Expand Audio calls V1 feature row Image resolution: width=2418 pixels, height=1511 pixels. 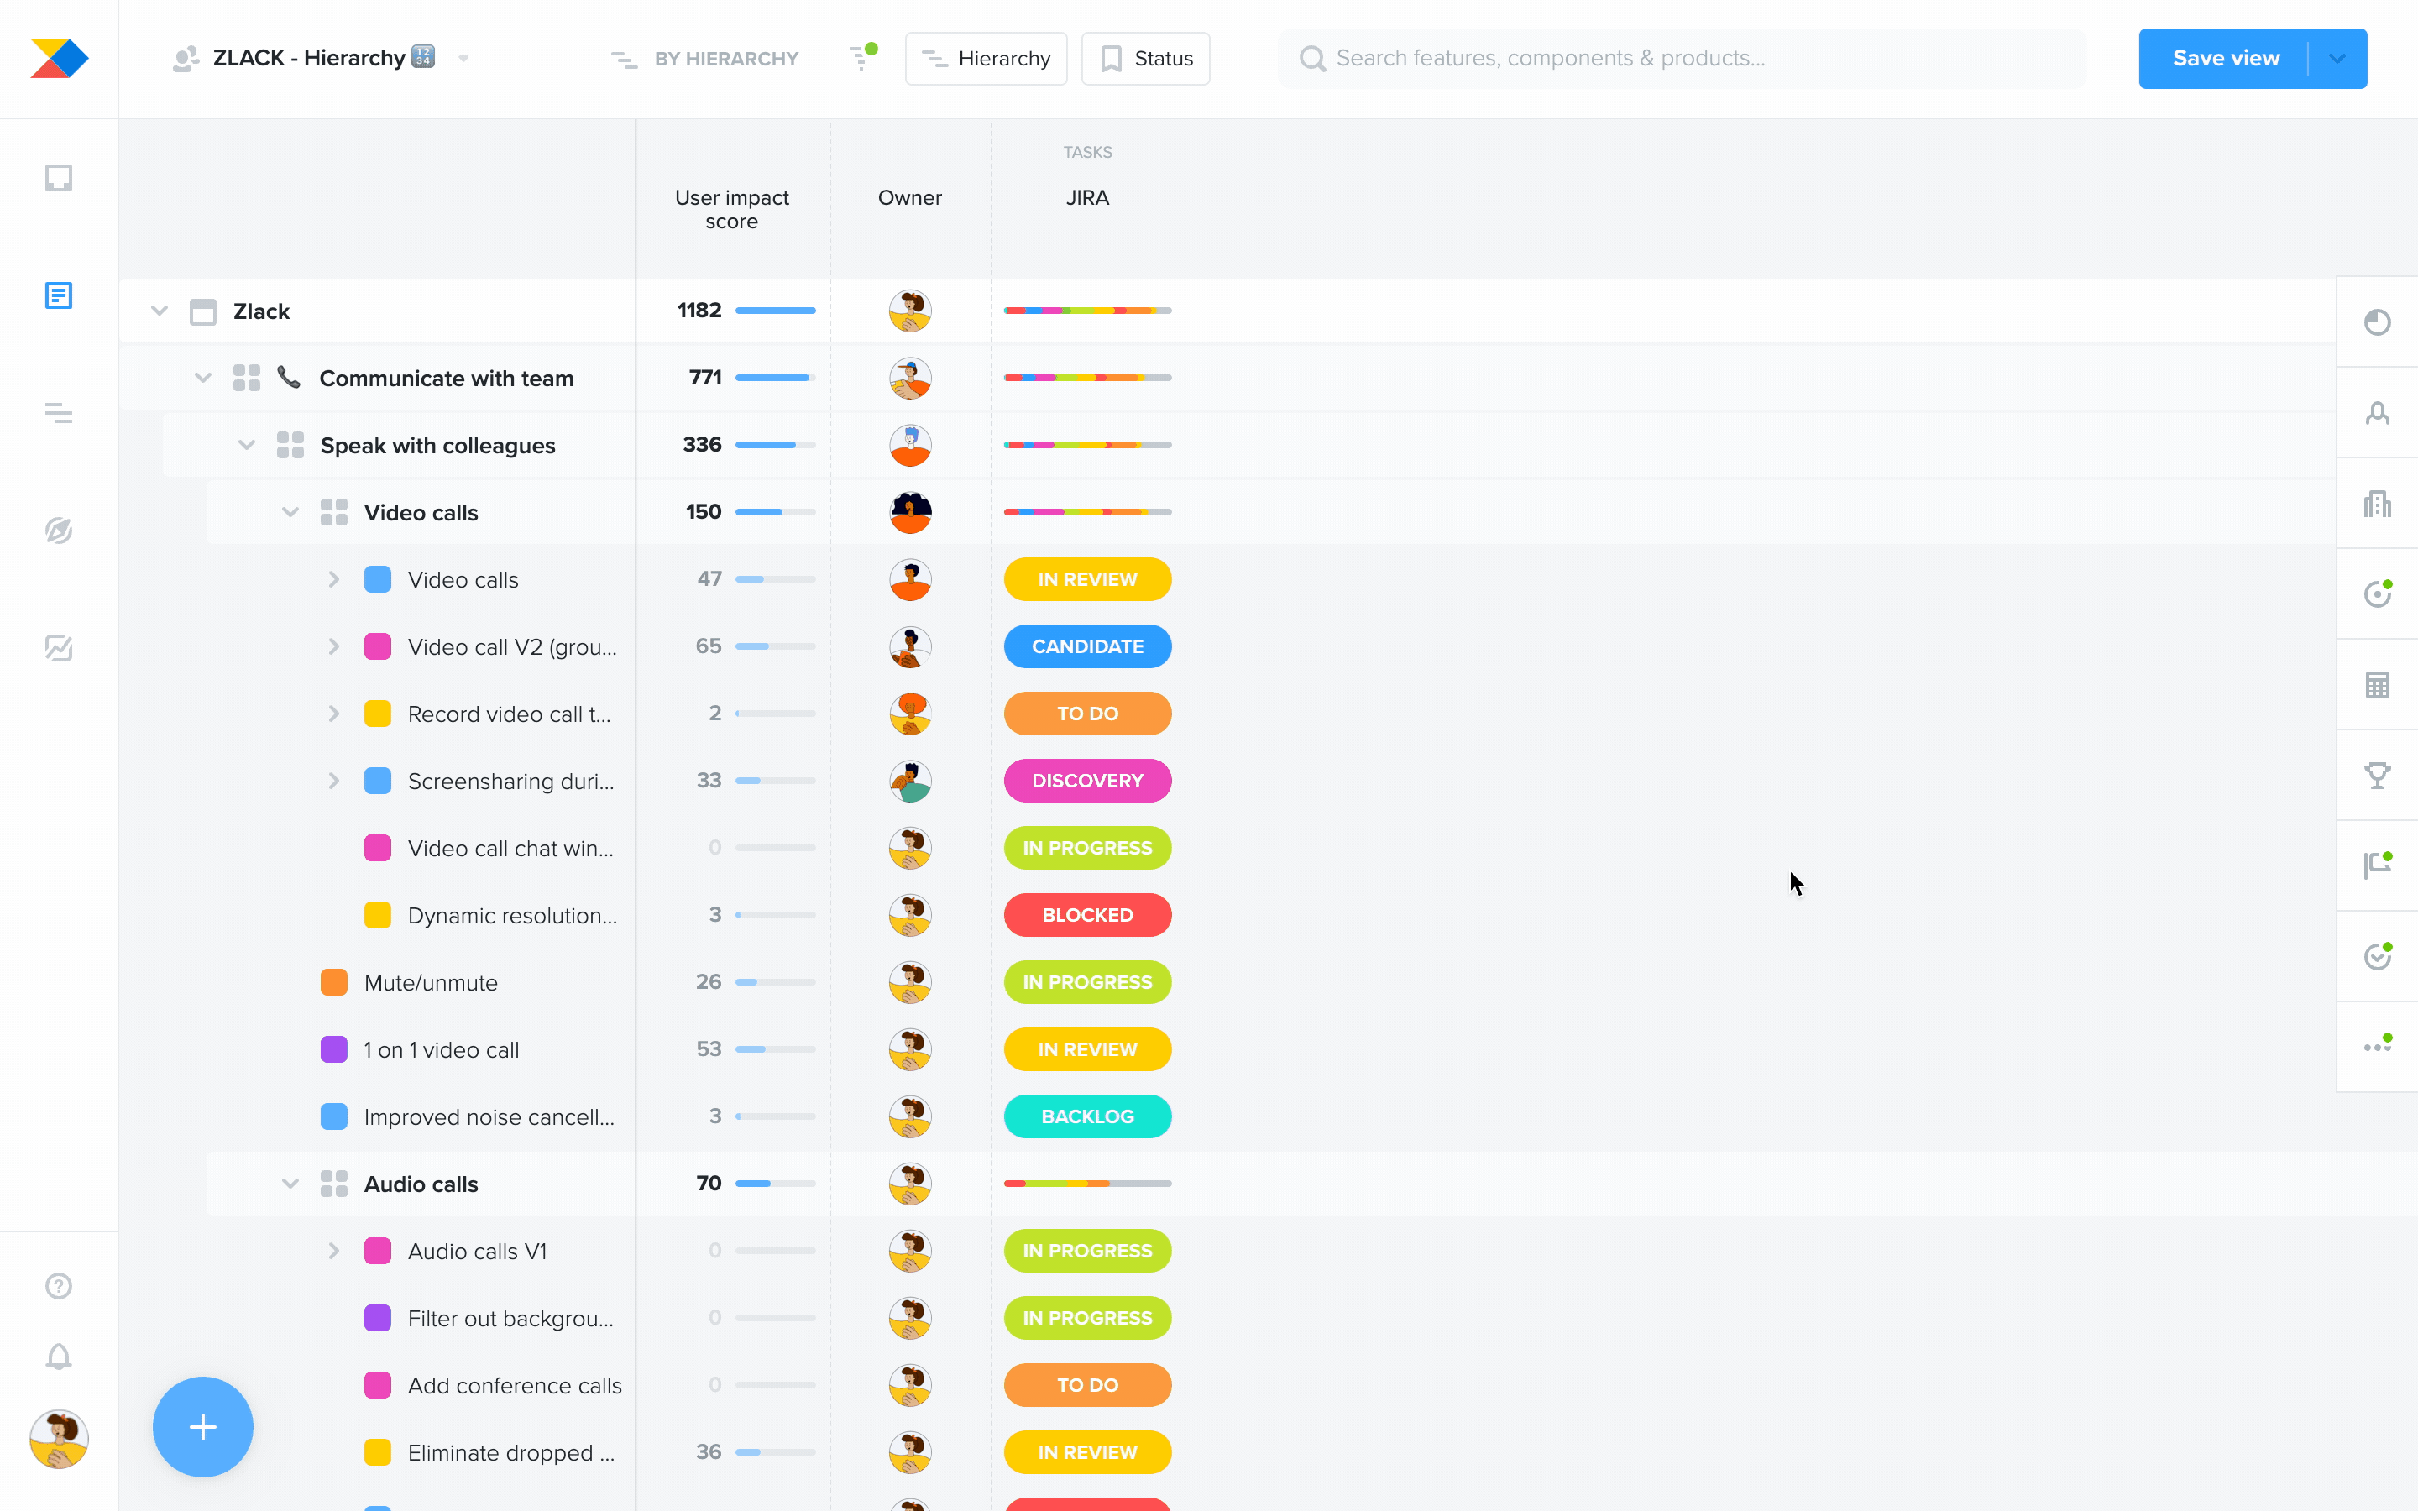point(333,1251)
